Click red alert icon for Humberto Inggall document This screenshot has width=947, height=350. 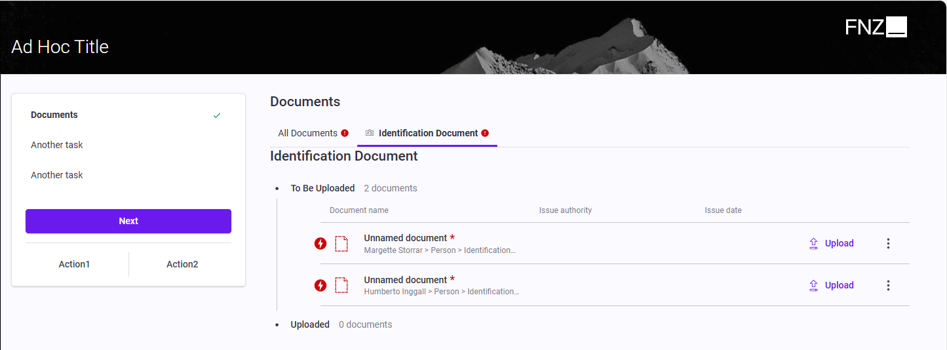pos(320,285)
